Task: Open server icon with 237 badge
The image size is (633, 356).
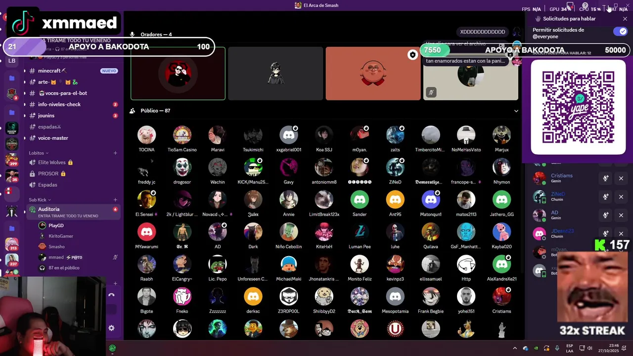Action: (x=12, y=260)
